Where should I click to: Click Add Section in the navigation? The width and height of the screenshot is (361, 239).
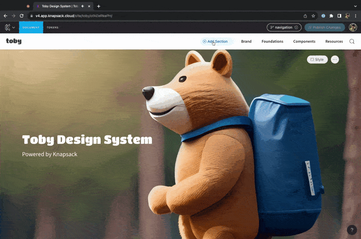[215, 41]
